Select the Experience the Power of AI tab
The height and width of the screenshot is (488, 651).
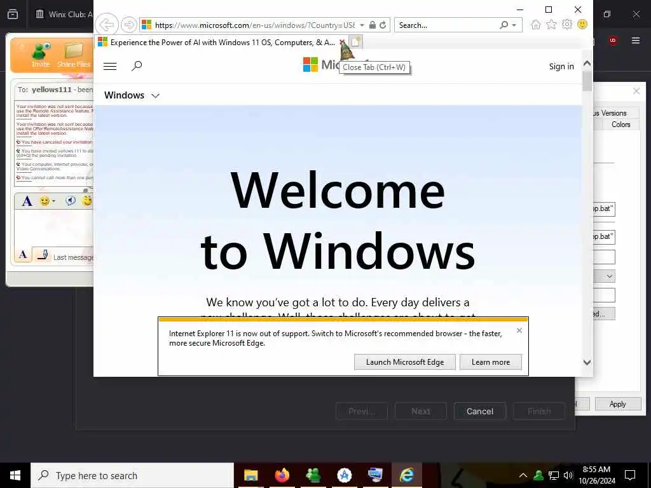218,43
